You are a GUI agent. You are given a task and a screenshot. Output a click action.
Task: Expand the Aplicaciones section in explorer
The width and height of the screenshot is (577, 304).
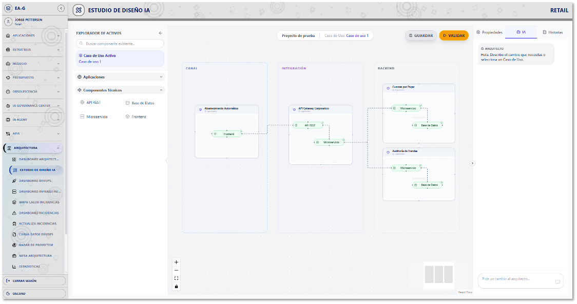coord(120,77)
